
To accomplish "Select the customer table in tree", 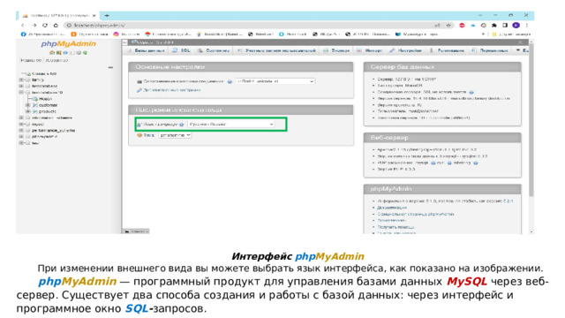I will coord(48,105).
